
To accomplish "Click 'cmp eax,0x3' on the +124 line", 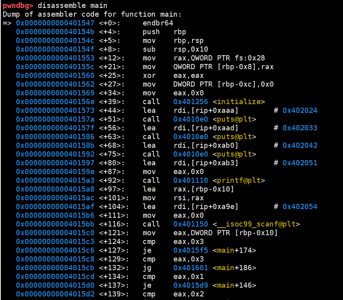I will click(x=173, y=242).
